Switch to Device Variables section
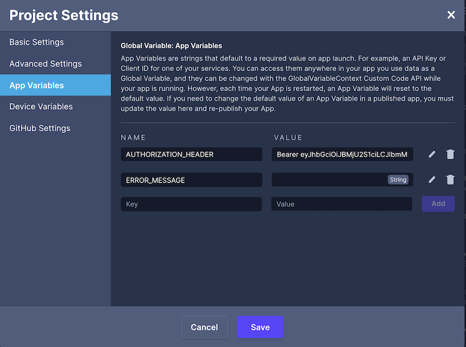466x347 pixels. pyautogui.click(x=55, y=107)
